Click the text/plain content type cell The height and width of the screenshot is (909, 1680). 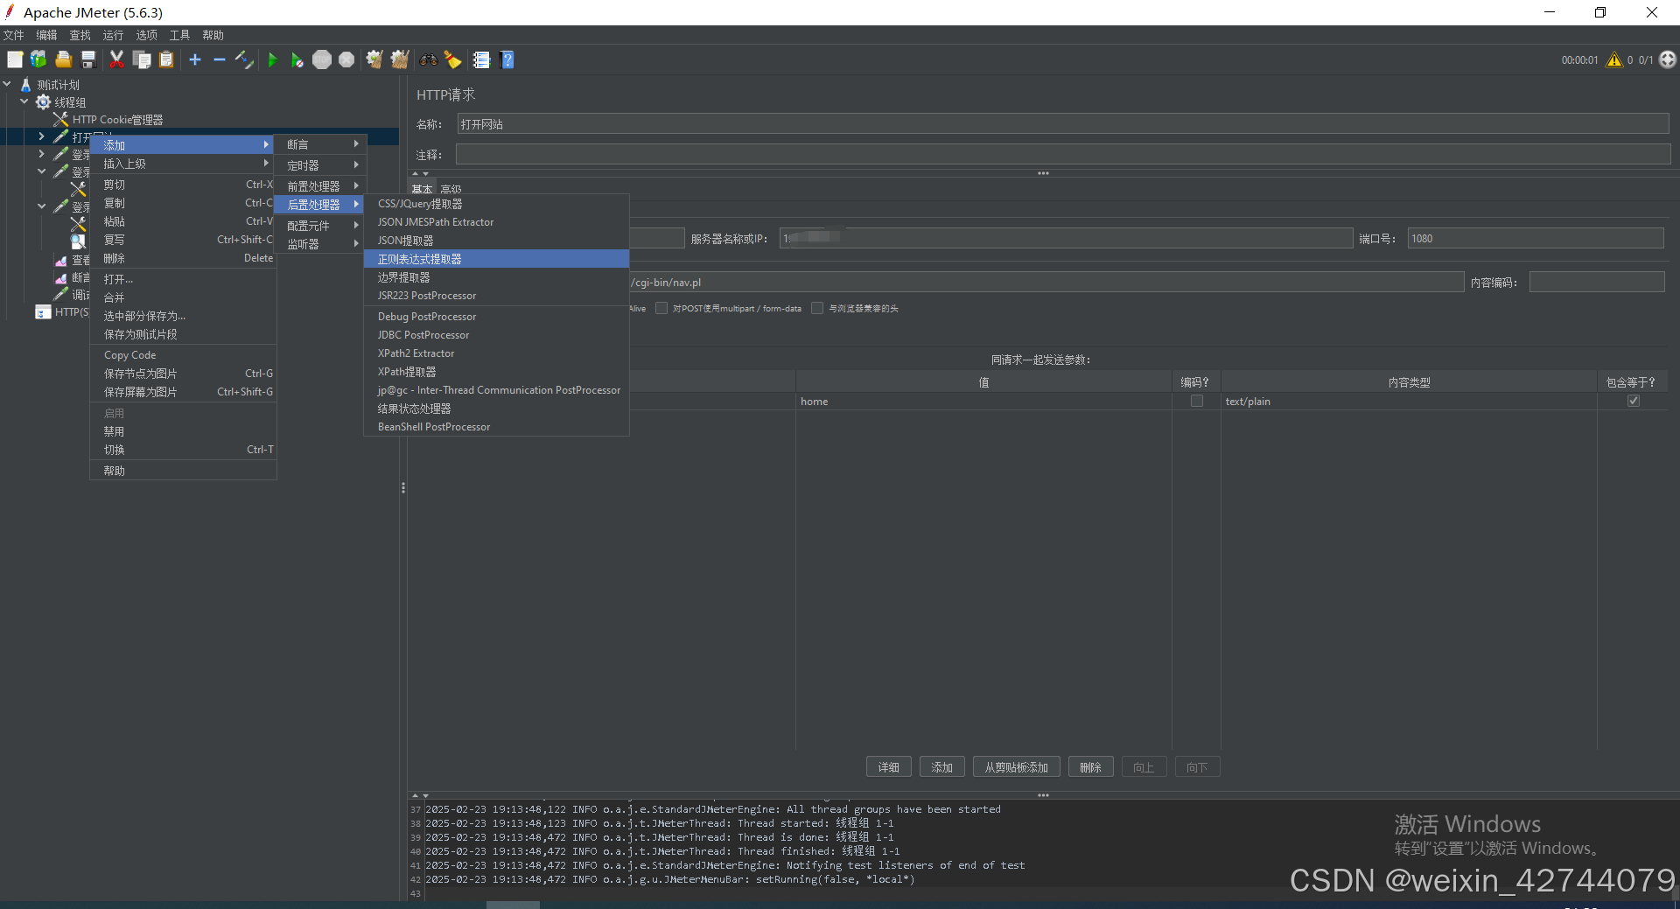click(x=1409, y=402)
